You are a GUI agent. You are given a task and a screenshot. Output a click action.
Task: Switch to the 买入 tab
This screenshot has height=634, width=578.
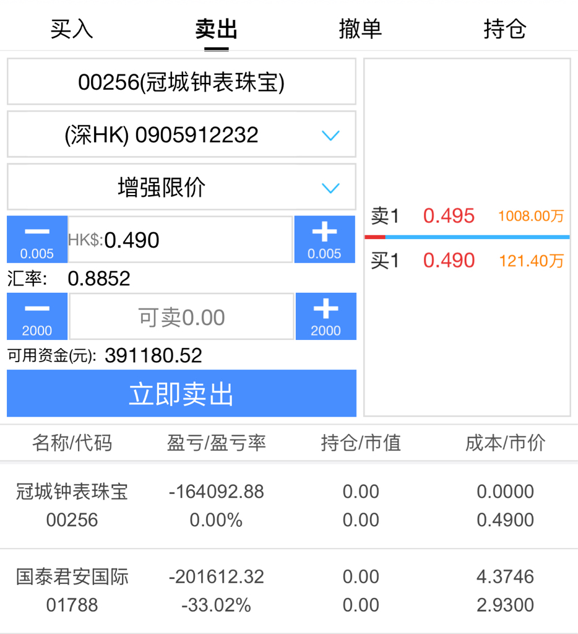coord(72,29)
